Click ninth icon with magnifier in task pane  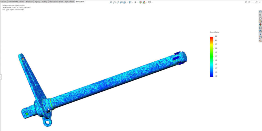(260, 37)
